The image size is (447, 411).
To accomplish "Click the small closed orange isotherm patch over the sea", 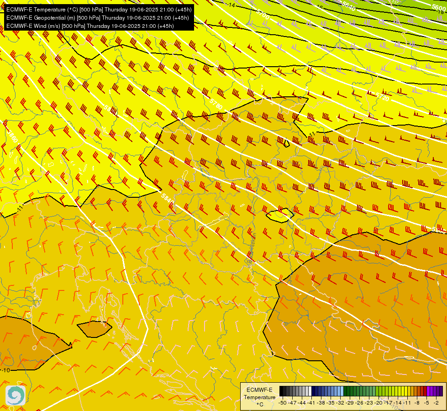I will pos(95,329).
